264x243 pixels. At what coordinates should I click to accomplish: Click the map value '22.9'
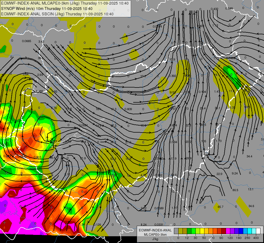[220, 174]
